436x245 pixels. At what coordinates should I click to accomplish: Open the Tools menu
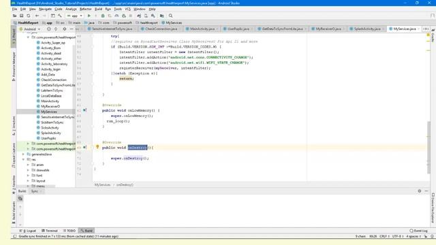tap(118, 9)
